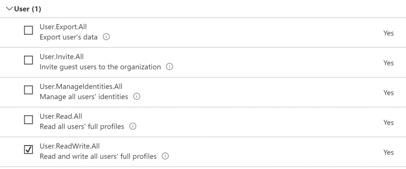Click info icon for Read and write profiles

point(165,156)
